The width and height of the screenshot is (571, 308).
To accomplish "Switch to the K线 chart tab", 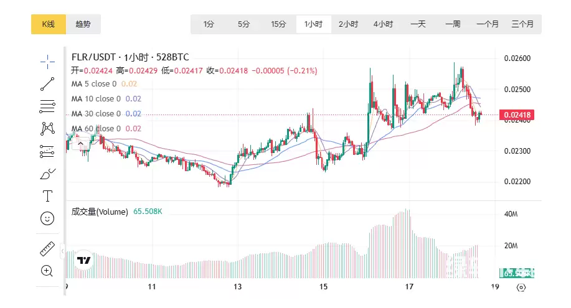I will point(49,24).
